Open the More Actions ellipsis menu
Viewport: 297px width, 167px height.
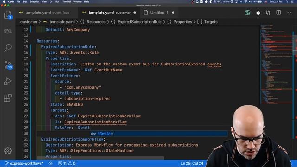289,13
